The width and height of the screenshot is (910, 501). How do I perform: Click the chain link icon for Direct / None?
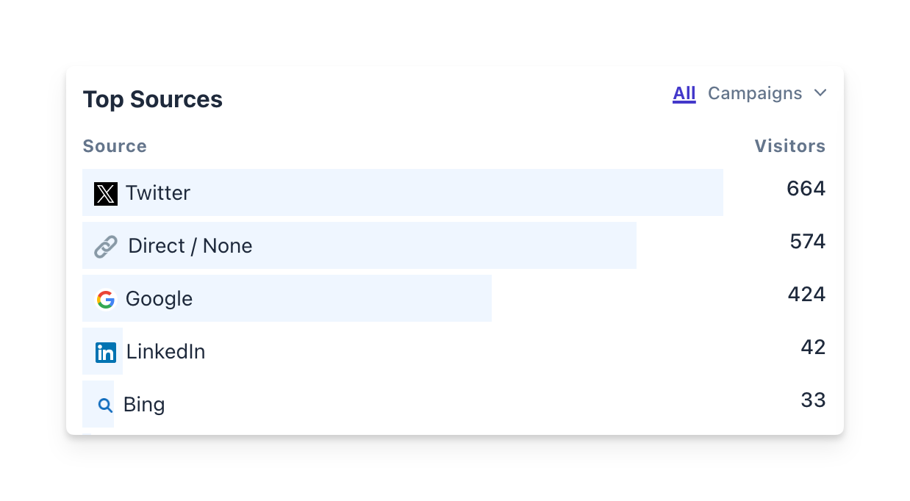click(x=106, y=247)
